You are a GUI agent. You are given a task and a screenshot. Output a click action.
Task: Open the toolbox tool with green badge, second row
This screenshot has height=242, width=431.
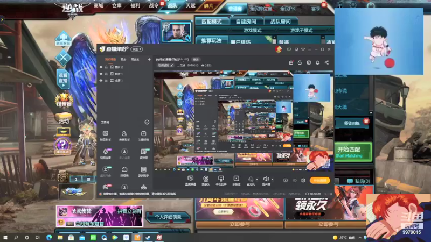click(144, 154)
